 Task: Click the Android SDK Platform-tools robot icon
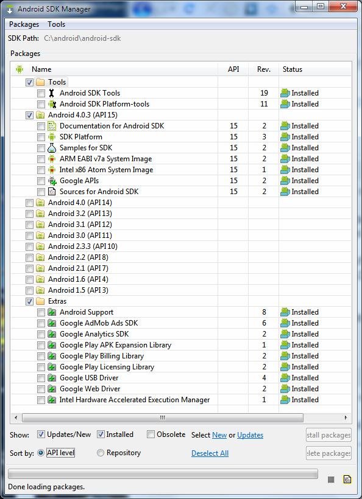52,104
